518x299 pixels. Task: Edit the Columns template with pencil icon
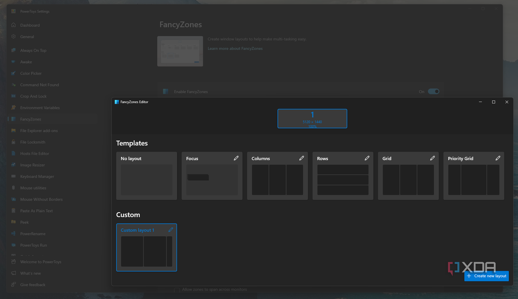301,158
